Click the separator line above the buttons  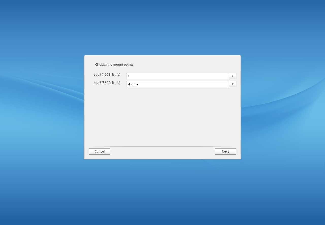[x=162, y=146]
